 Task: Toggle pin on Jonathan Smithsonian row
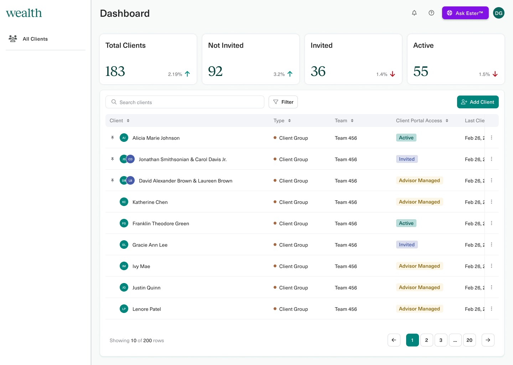coord(113,159)
